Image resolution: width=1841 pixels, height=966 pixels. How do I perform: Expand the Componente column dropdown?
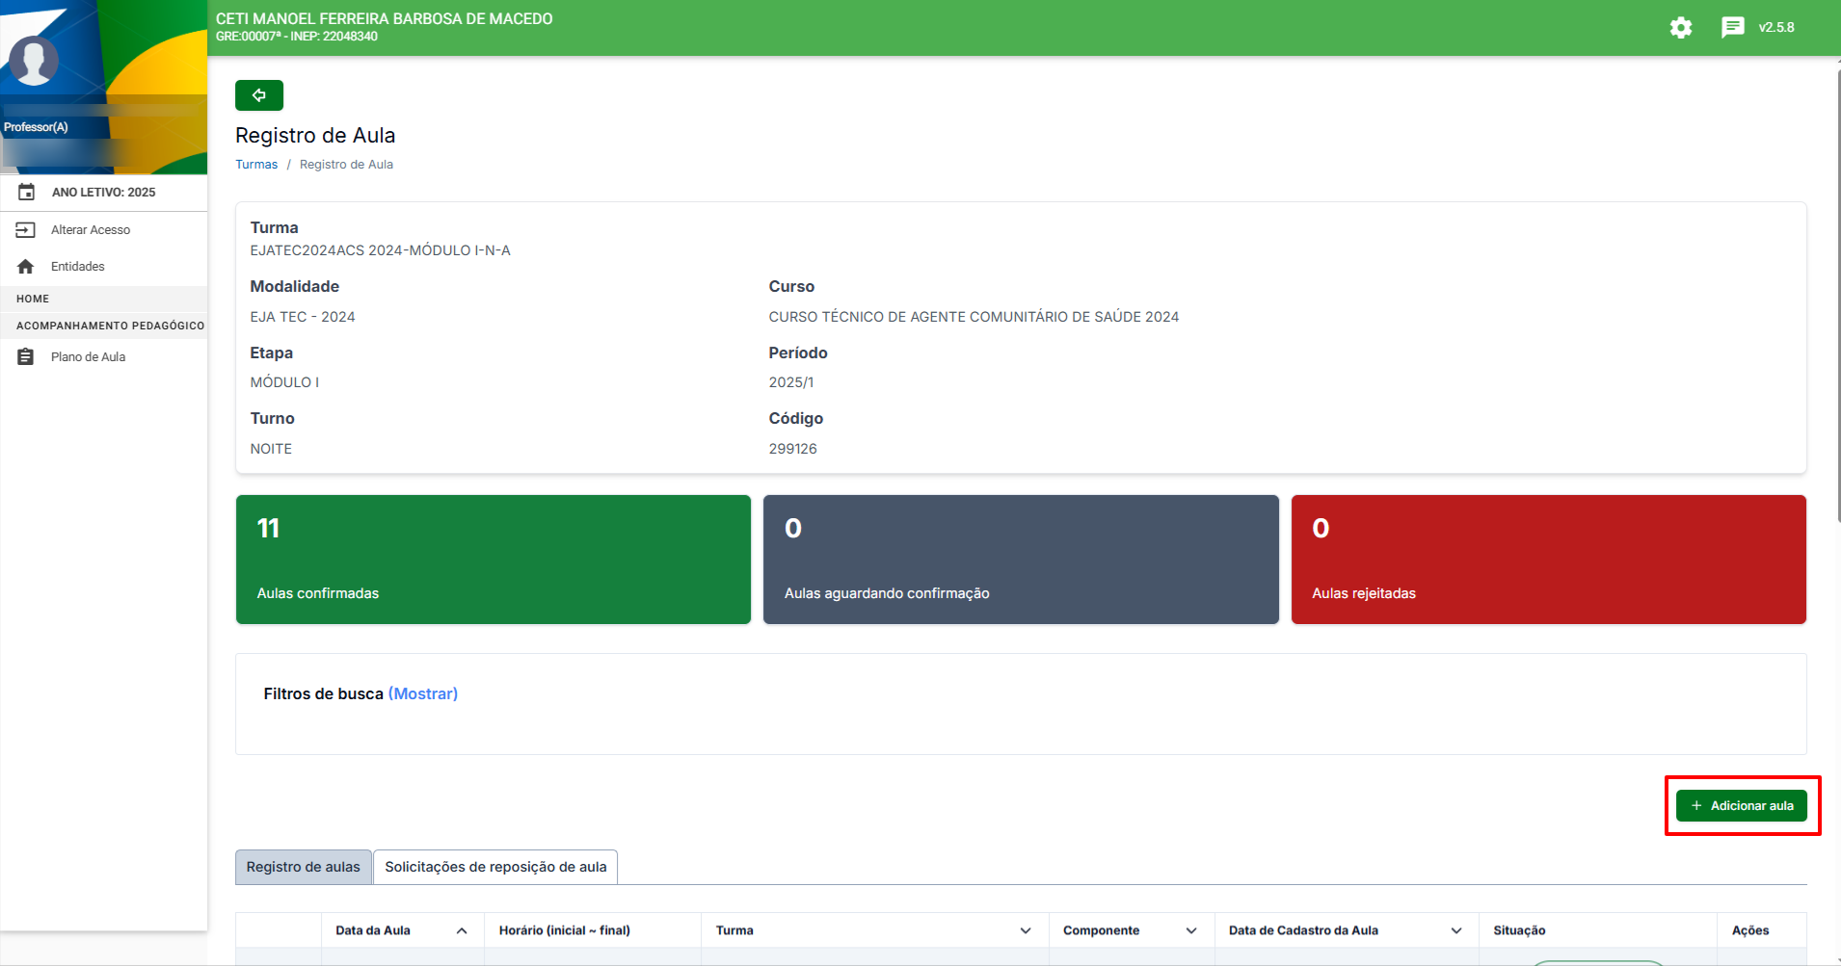[1190, 930]
